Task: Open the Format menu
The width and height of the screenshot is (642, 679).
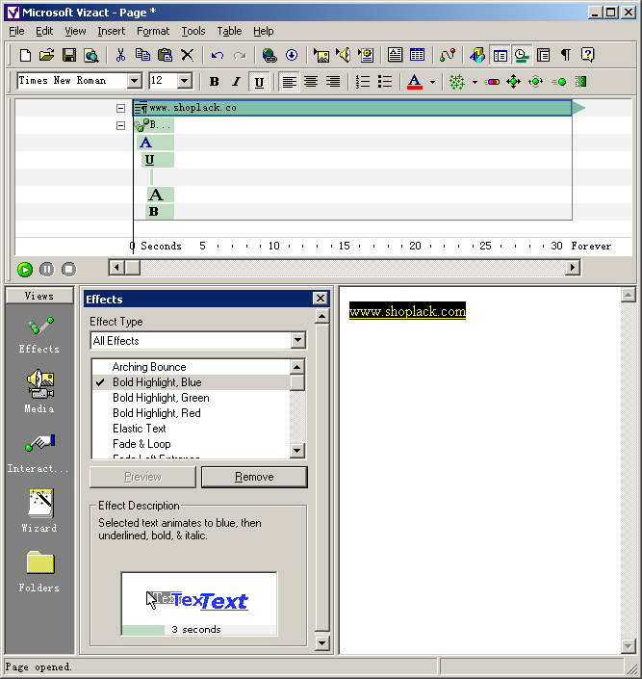Action: point(153,31)
